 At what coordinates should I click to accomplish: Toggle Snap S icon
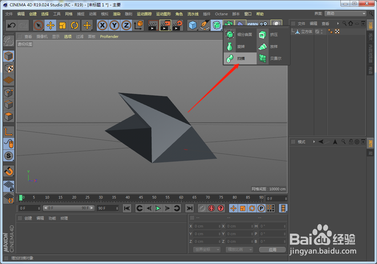tap(9, 156)
